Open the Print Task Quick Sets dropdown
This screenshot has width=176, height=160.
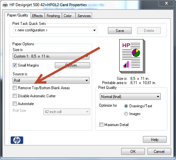[55, 30]
